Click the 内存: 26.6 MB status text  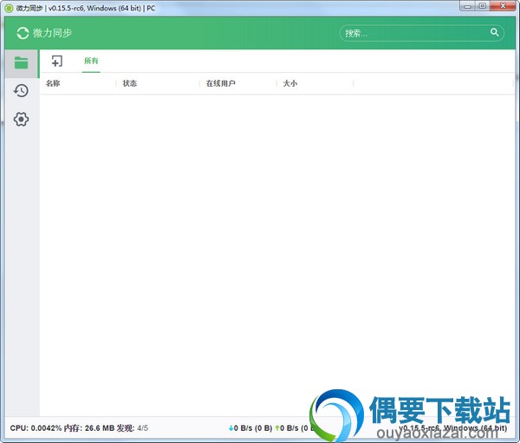click(x=89, y=428)
